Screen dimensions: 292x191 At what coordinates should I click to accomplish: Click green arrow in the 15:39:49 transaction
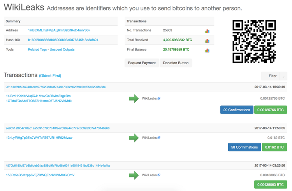(x=134, y=99)
